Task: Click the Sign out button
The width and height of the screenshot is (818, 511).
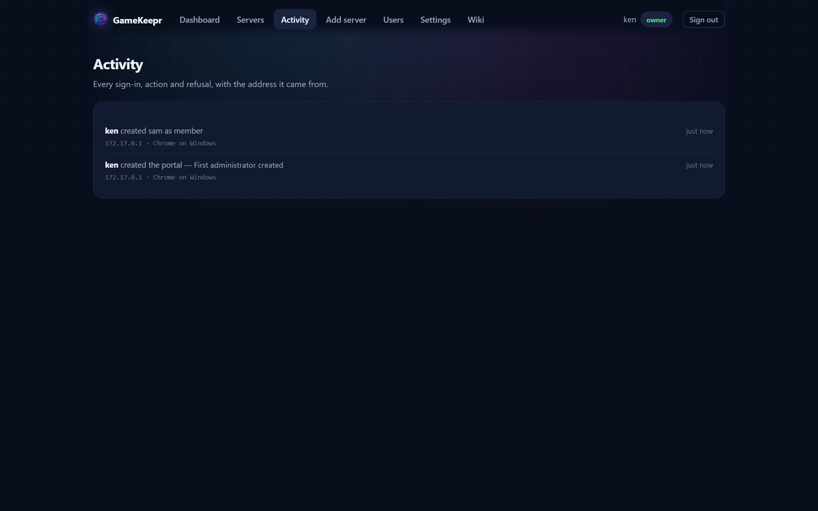Action: [704, 20]
